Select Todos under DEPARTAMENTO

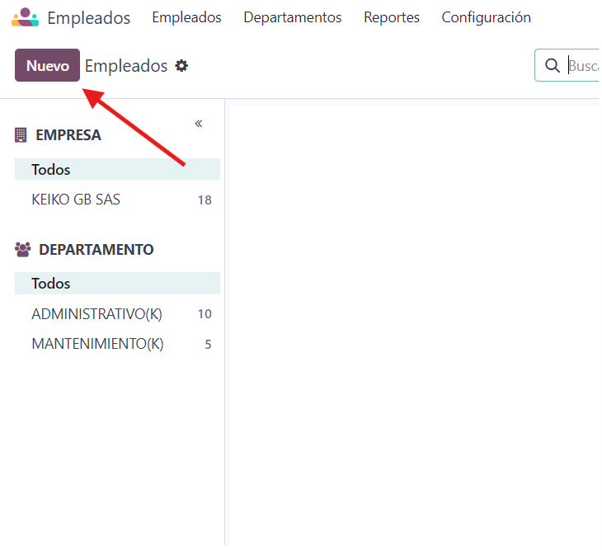51,284
